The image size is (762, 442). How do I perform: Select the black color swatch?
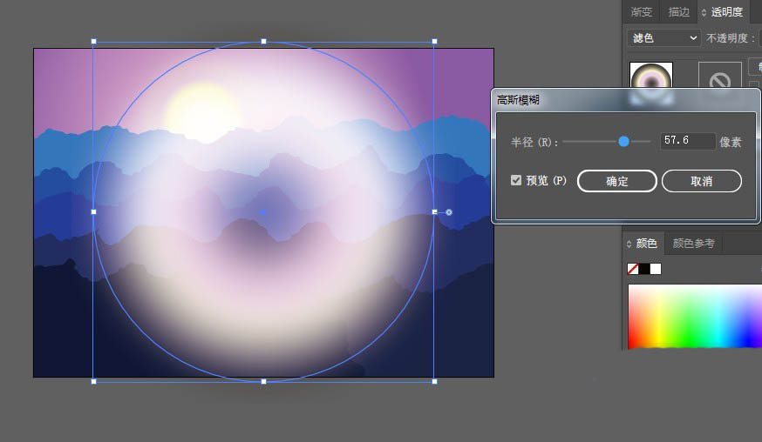[644, 269]
